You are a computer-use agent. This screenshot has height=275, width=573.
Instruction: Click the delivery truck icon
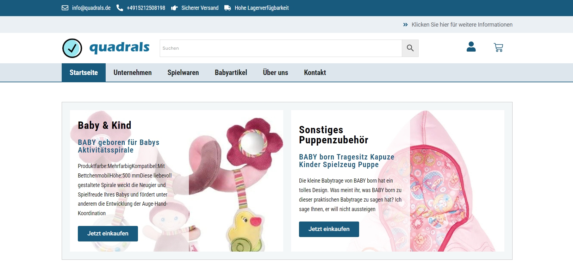point(227,8)
